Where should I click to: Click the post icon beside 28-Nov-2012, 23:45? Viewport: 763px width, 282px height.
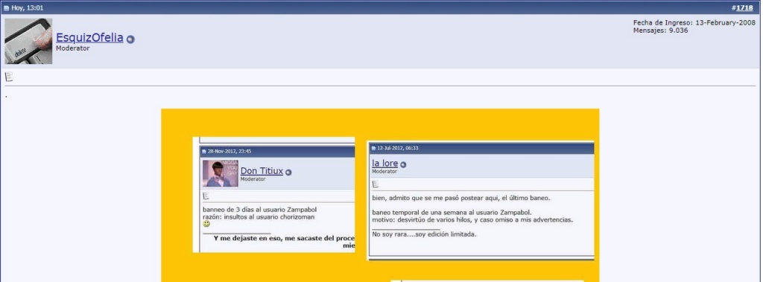coord(204,152)
